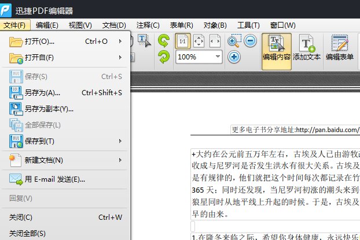Toggle the 1:1 actual size view button

[183, 41]
